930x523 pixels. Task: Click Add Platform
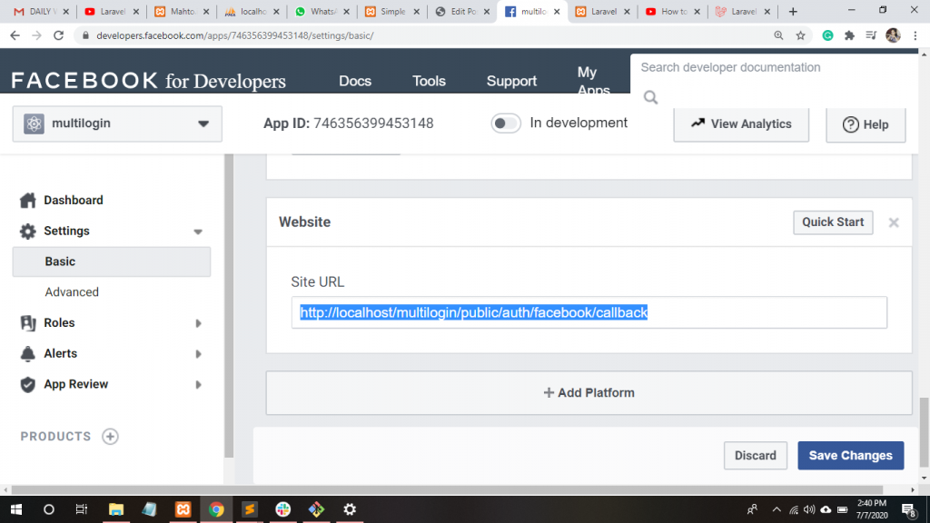click(589, 392)
